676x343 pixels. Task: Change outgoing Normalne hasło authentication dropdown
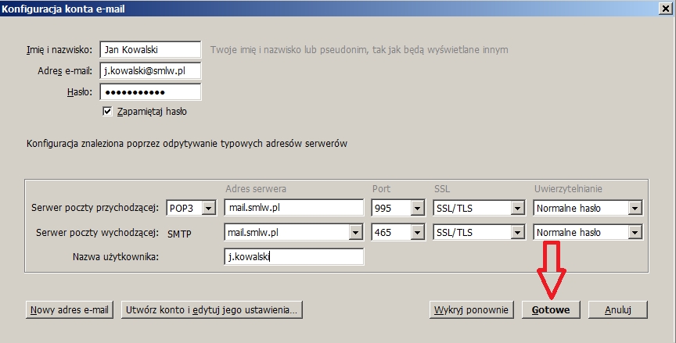coord(635,232)
